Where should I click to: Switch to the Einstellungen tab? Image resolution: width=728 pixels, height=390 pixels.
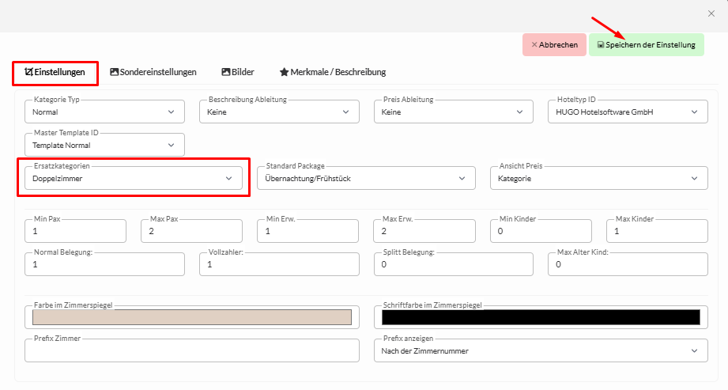55,72
